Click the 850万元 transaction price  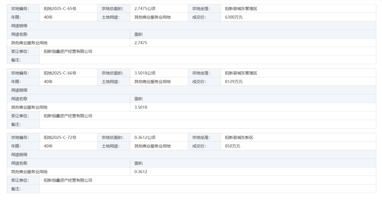pos(232,146)
